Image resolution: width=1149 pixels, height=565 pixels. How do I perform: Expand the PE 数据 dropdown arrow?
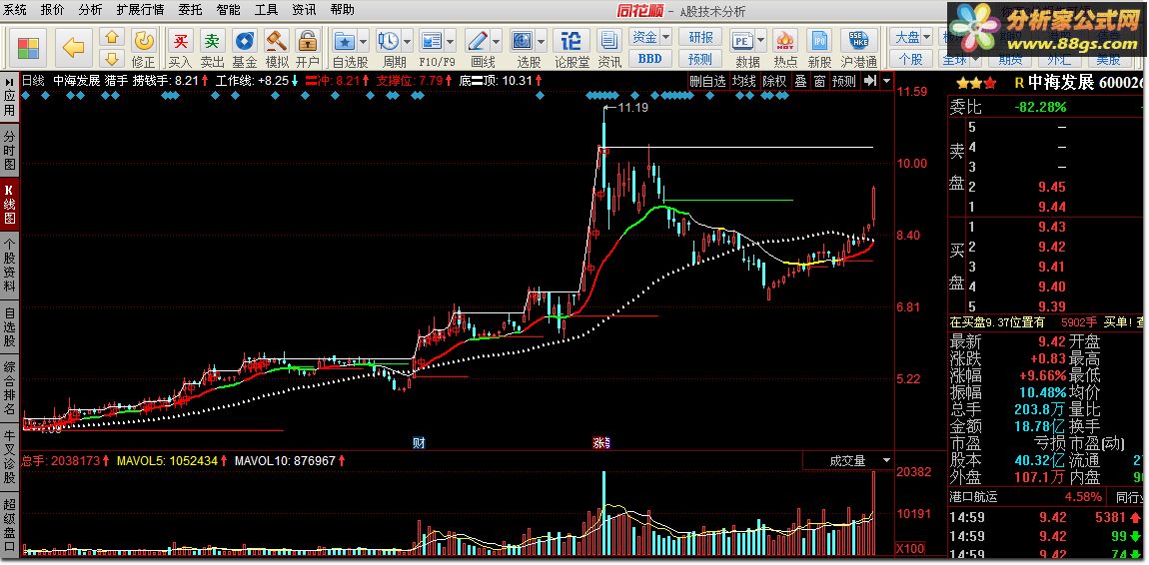[x=760, y=41]
